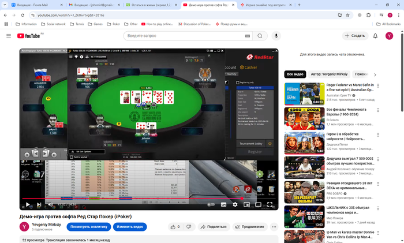The height and width of the screenshot is (243, 404).
Task: Skip to the next video
Action: pyautogui.click(x=39, y=204)
